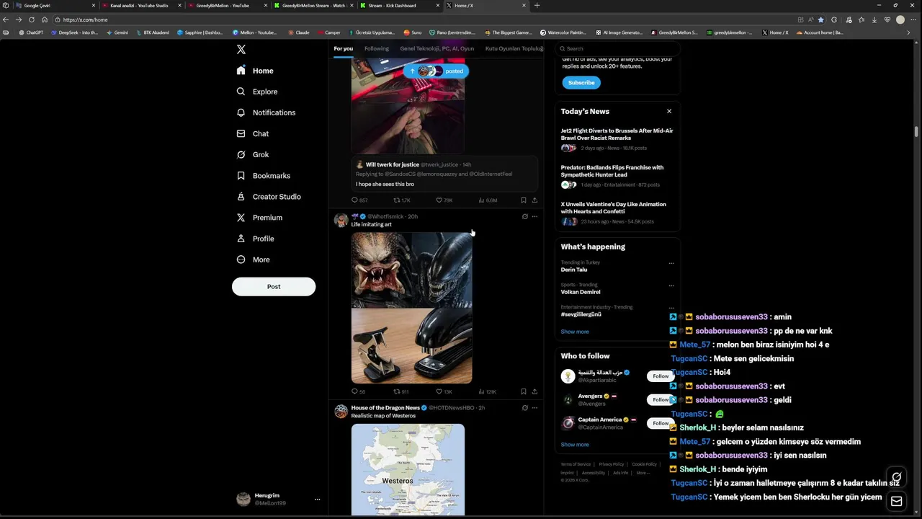Open the Claude bookmark
The width and height of the screenshot is (922, 519).
pyautogui.click(x=298, y=32)
